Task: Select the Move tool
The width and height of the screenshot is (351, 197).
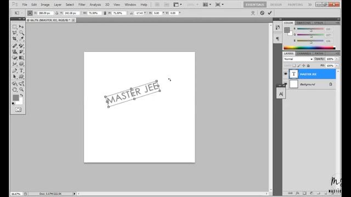Action: tap(21, 27)
